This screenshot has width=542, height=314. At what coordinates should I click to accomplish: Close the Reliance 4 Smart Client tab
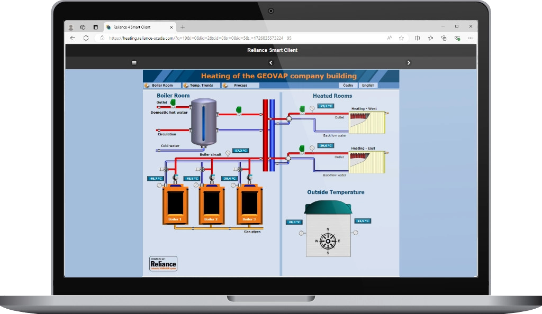tap(171, 27)
